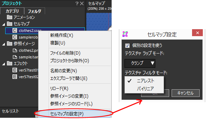Open the クランプ wrap mode dropdown
This screenshot has width=208, height=132.
[140, 63]
